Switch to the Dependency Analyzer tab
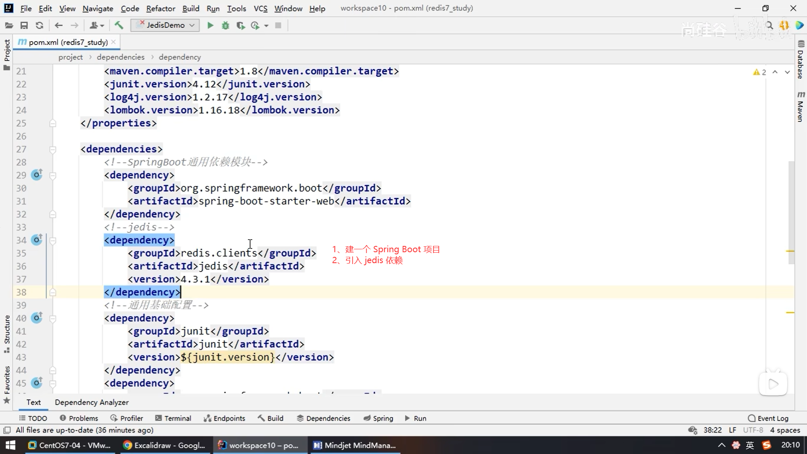 click(x=92, y=402)
